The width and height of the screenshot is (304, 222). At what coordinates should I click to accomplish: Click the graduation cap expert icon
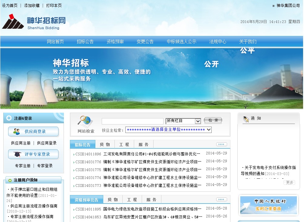coord(17,154)
